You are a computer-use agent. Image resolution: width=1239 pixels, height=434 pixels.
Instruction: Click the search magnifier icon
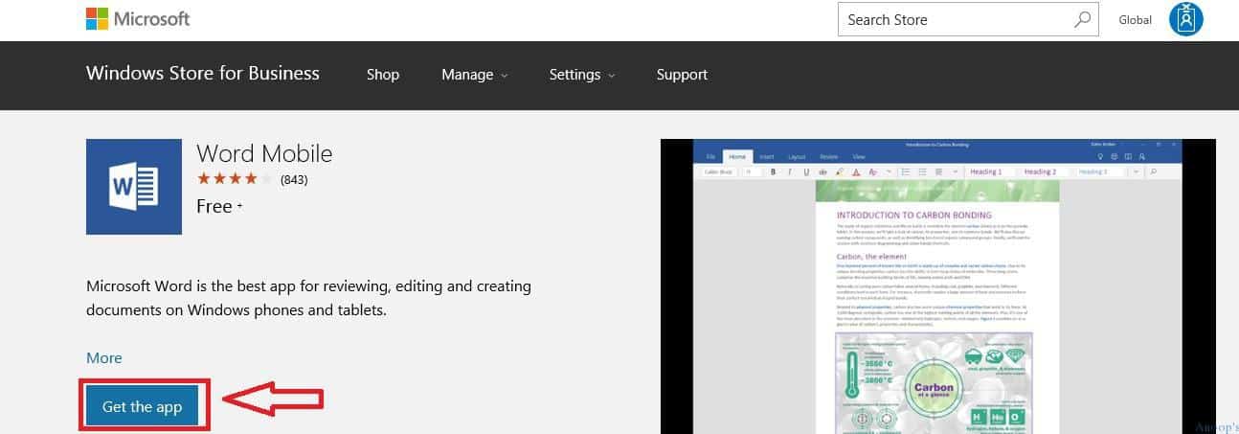click(x=1082, y=19)
